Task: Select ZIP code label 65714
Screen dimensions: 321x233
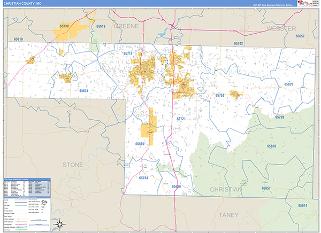Action: point(128,54)
